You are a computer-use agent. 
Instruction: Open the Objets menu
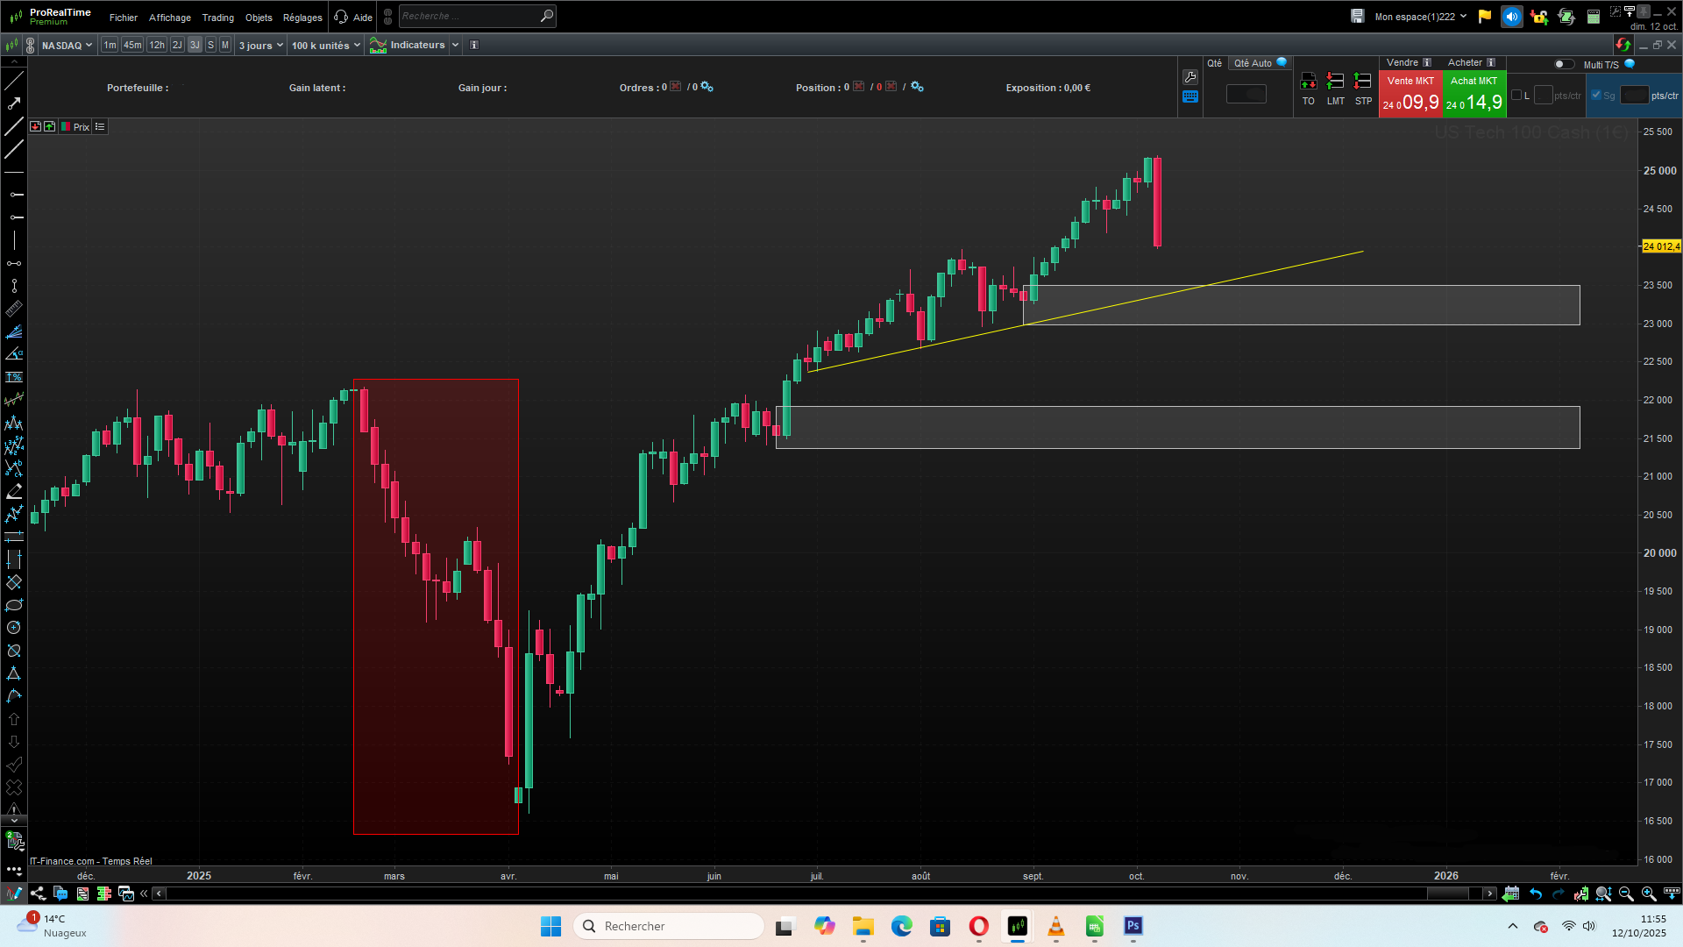tap(259, 18)
